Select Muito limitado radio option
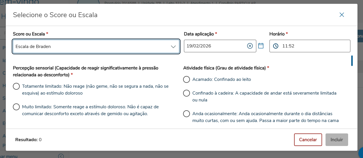 [x=17, y=107]
